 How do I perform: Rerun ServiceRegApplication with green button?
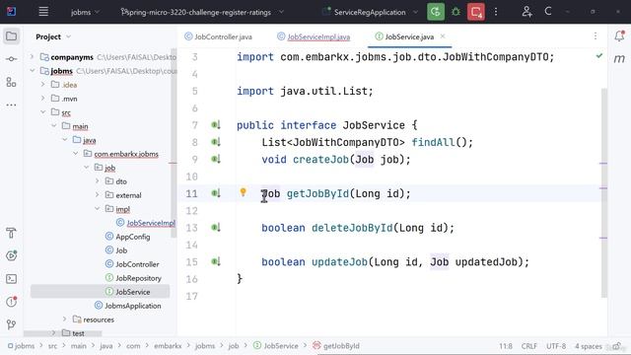pyautogui.click(x=436, y=12)
